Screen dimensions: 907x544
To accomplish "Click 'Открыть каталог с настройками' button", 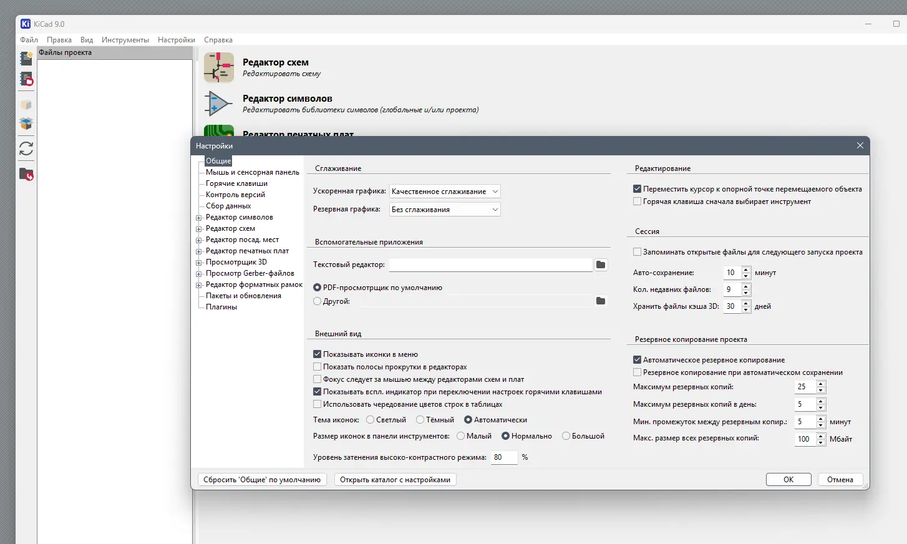I will tap(395, 480).
